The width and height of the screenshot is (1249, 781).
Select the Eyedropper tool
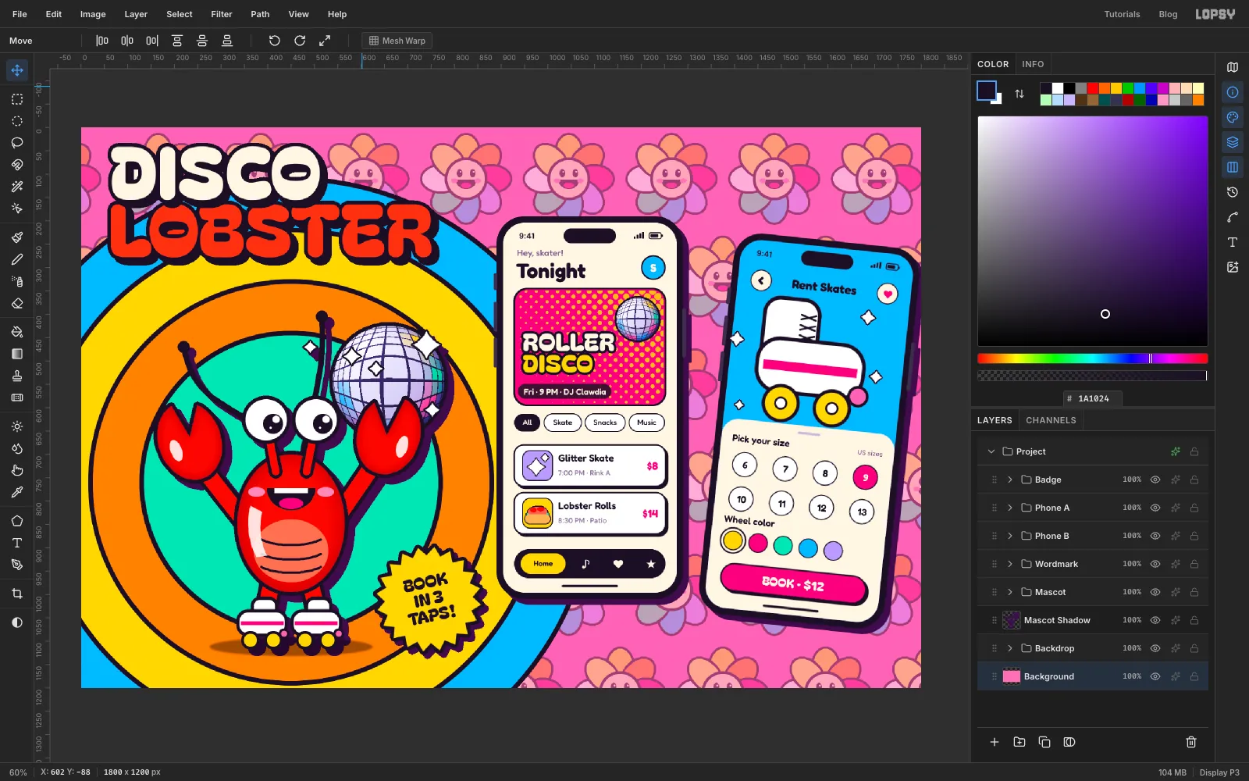coord(17,492)
